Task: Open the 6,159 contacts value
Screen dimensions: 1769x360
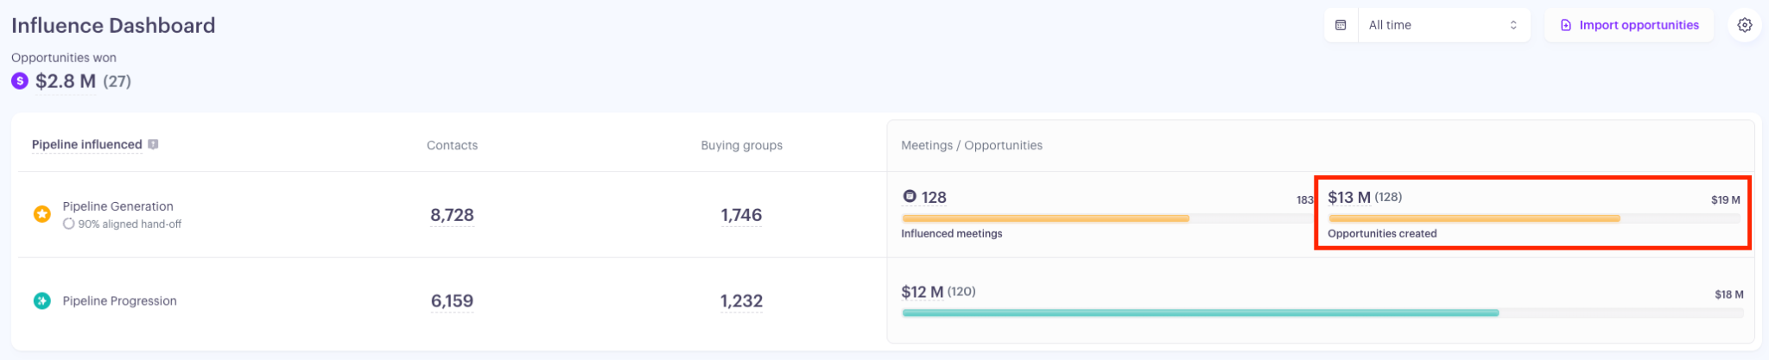Action: click(452, 301)
